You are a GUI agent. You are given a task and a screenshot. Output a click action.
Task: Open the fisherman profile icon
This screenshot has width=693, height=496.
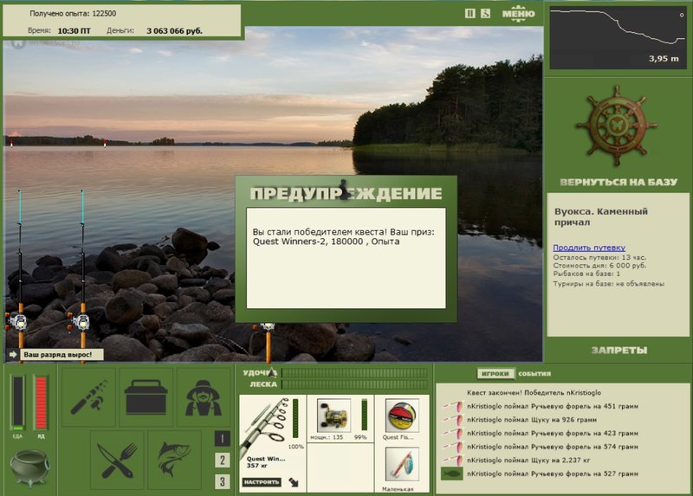point(204,396)
